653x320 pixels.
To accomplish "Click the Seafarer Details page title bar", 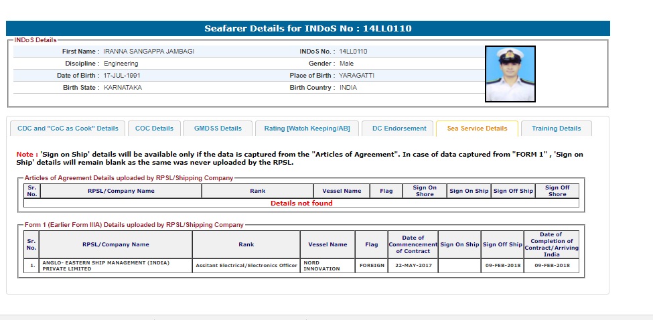I will [308, 29].
